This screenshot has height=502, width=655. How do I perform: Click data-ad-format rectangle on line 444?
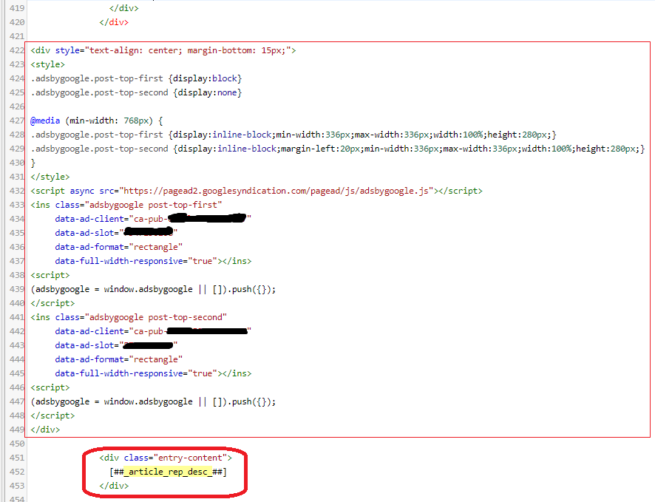(x=118, y=359)
